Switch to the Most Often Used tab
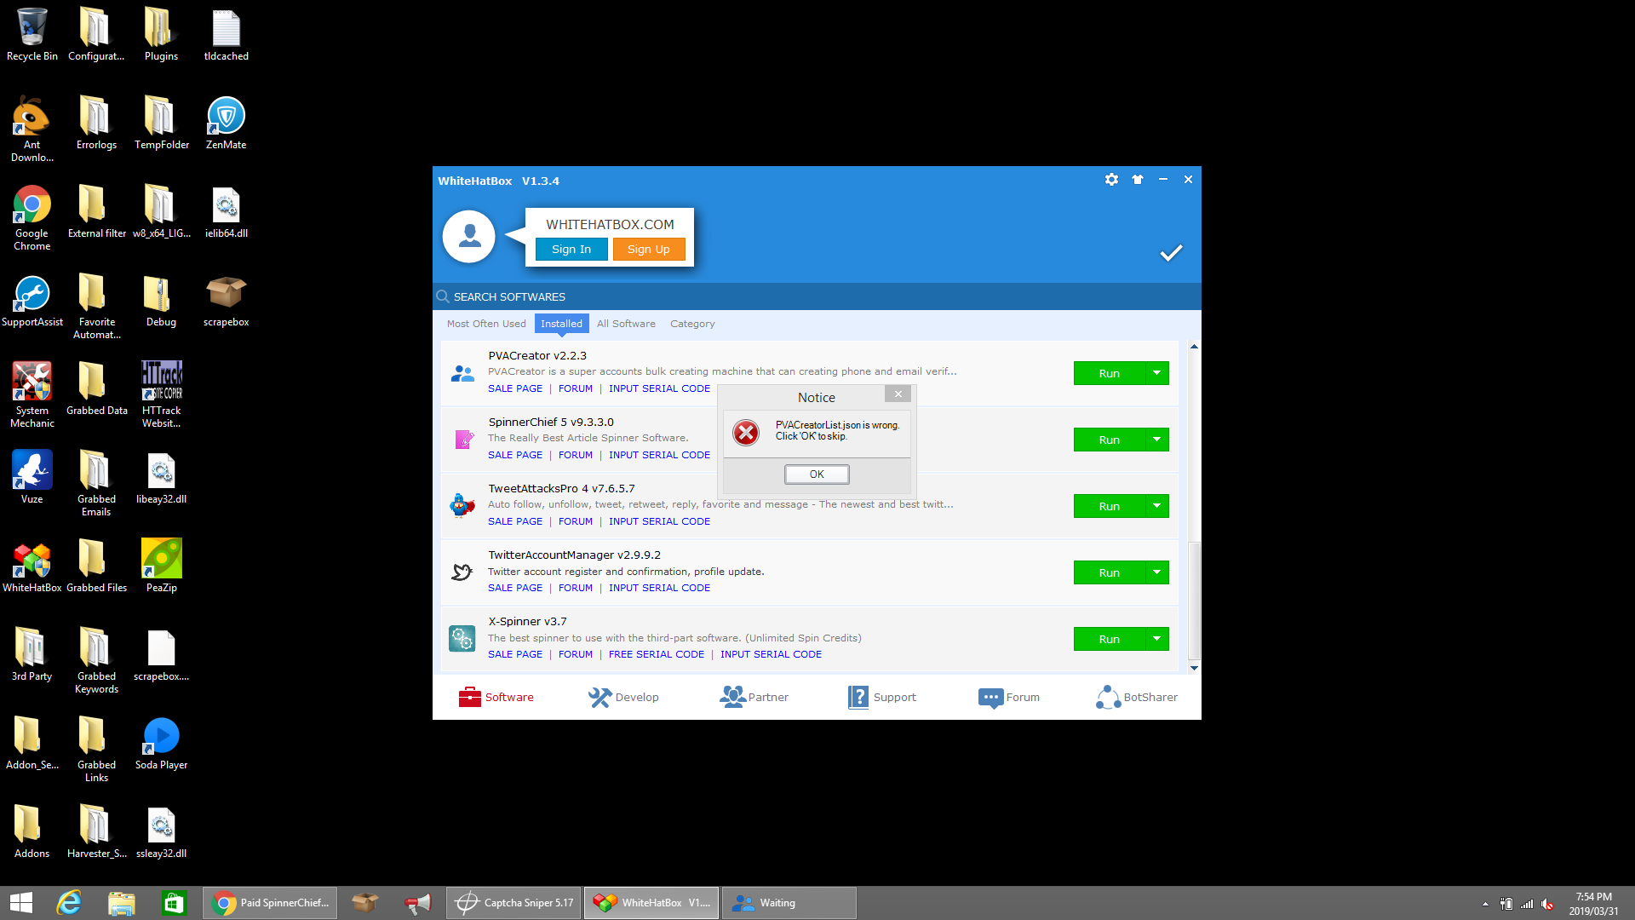 pyautogui.click(x=486, y=324)
